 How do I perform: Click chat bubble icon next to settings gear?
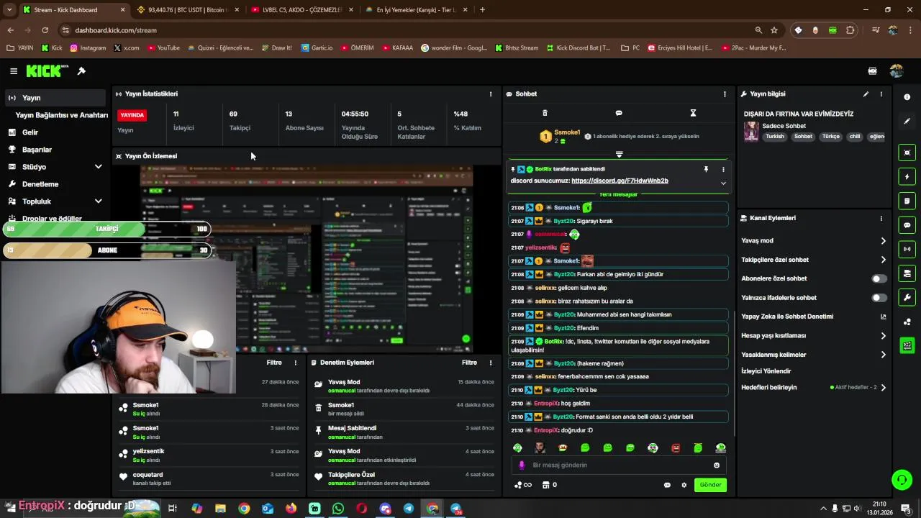(667, 485)
